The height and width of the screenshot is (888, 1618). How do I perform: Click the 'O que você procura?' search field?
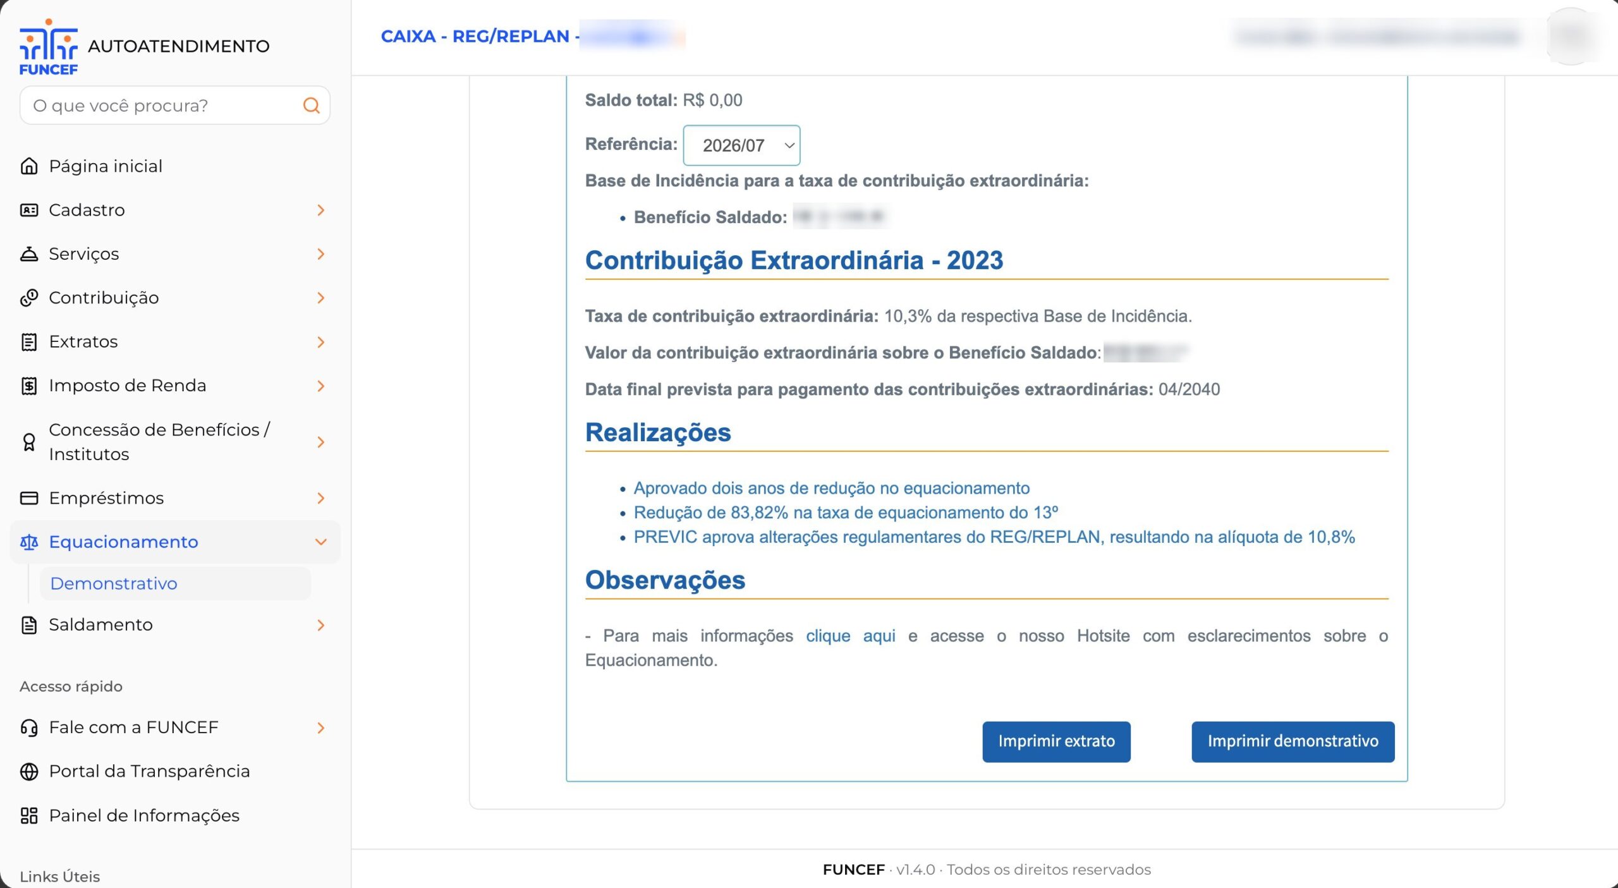tap(175, 106)
